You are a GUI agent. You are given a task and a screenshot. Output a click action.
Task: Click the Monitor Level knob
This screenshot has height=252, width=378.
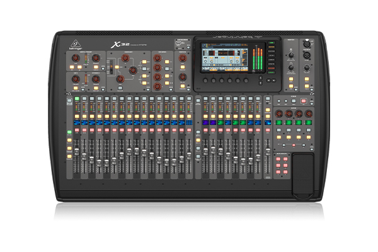pyautogui.click(x=291, y=55)
